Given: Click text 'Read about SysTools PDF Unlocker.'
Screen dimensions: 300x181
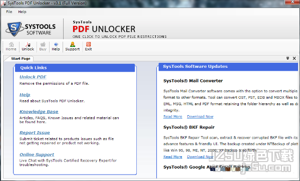Looking at the screenshot, I should (52, 101).
